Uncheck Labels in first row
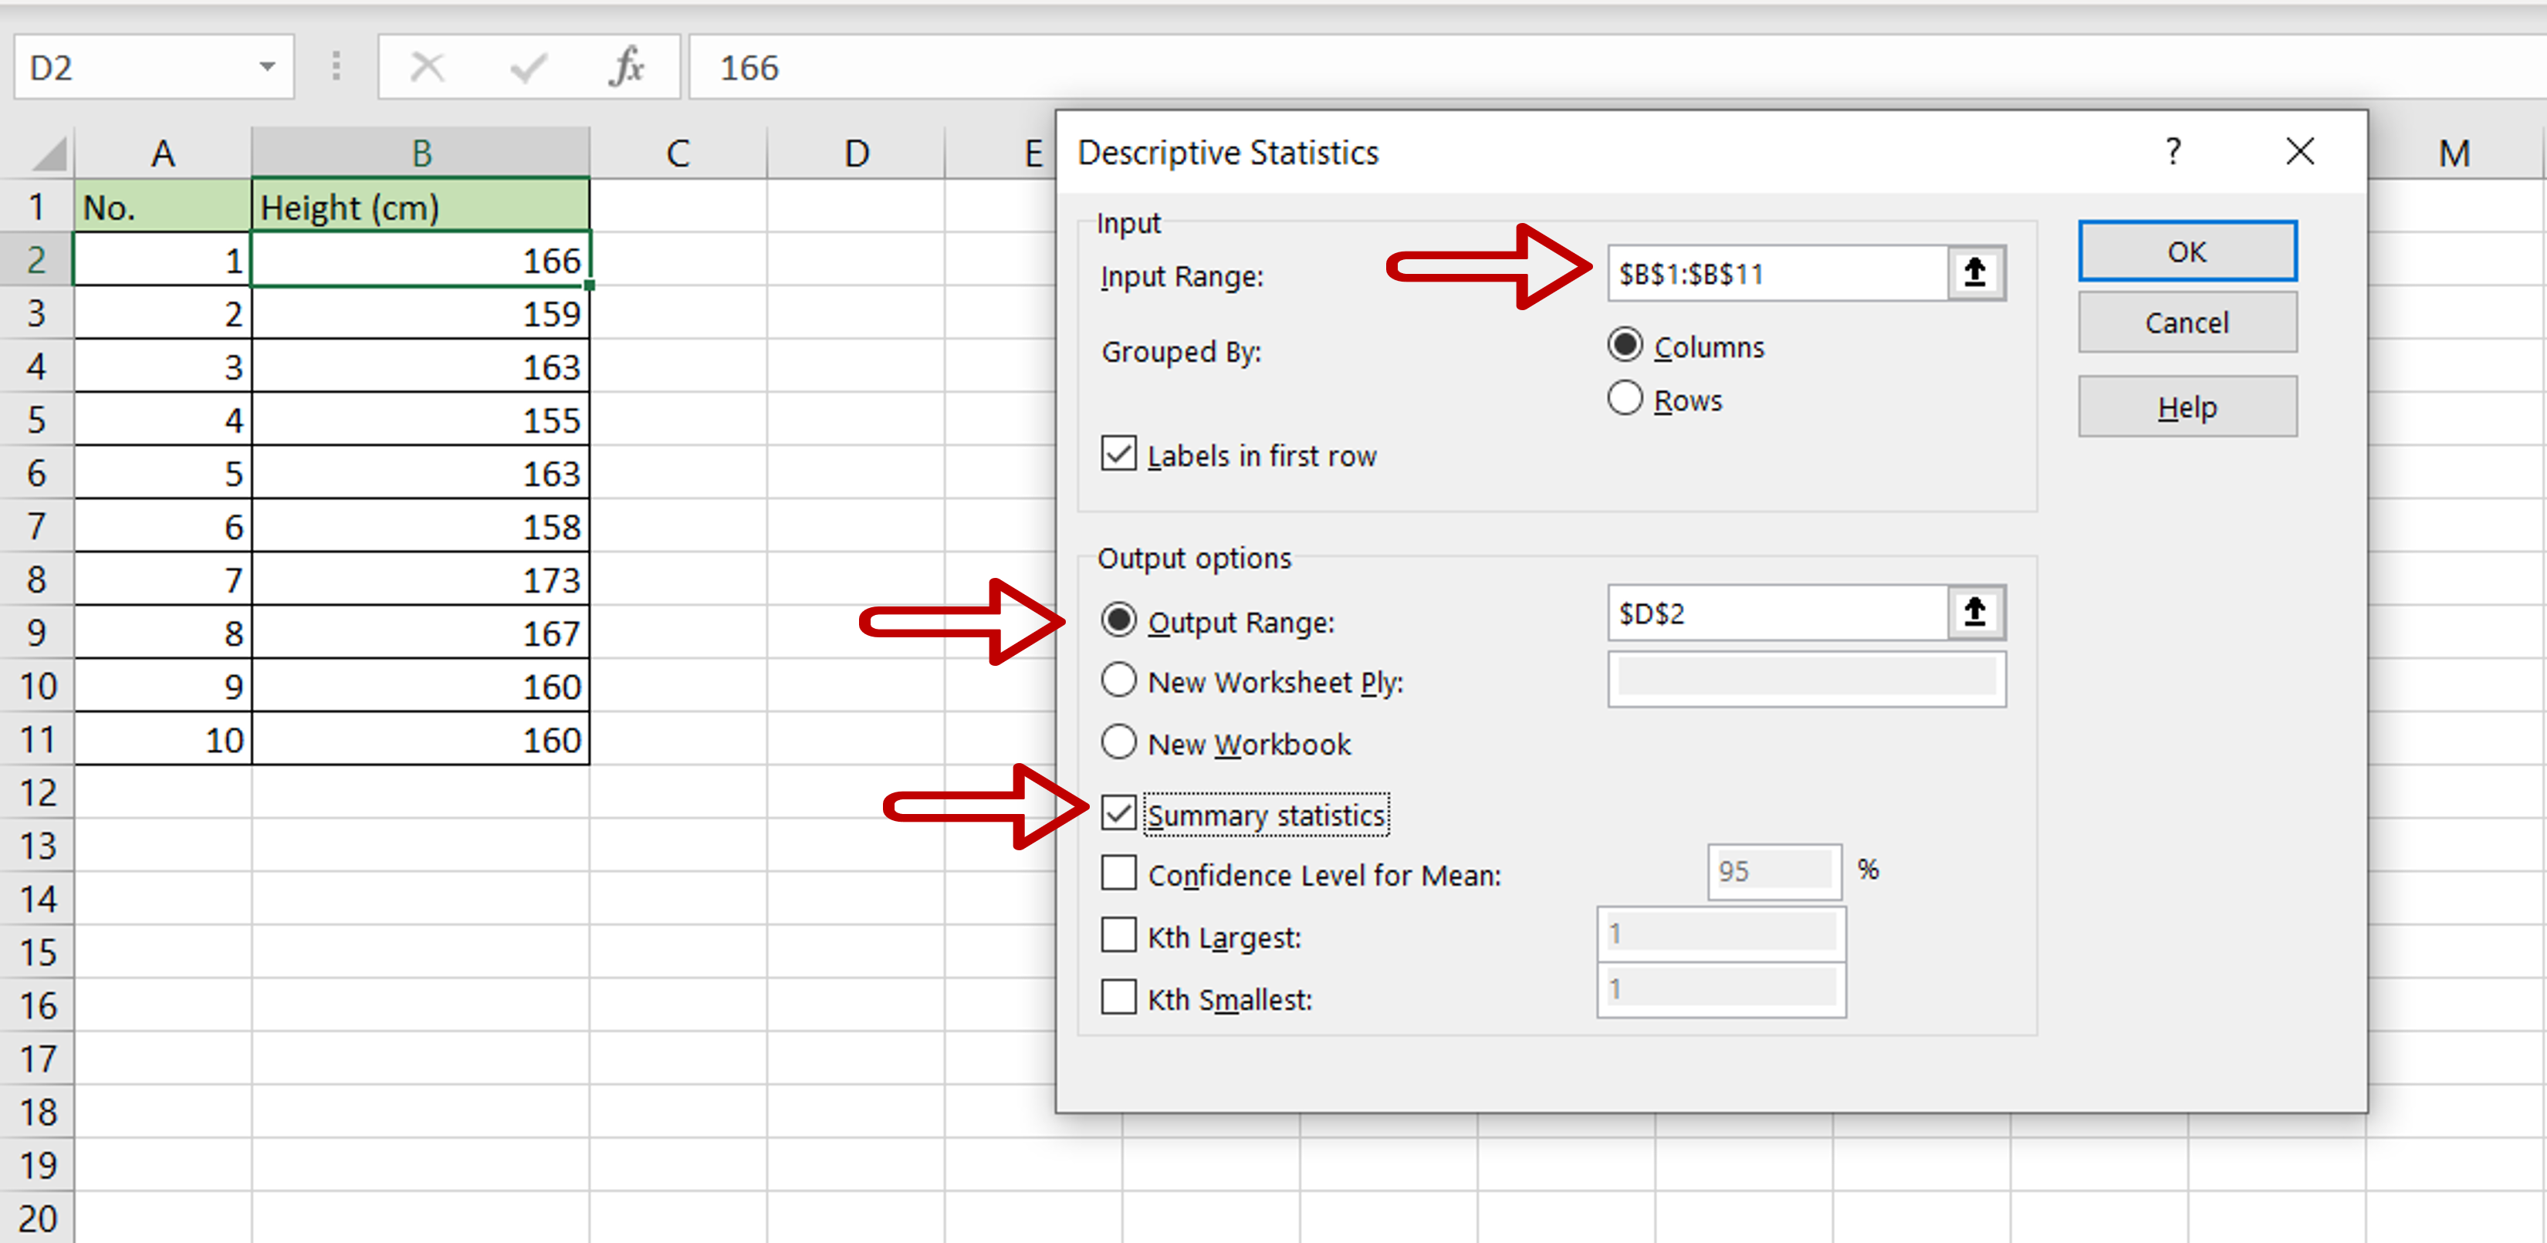This screenshot has height=1243, width=2547. point(1118,454)
